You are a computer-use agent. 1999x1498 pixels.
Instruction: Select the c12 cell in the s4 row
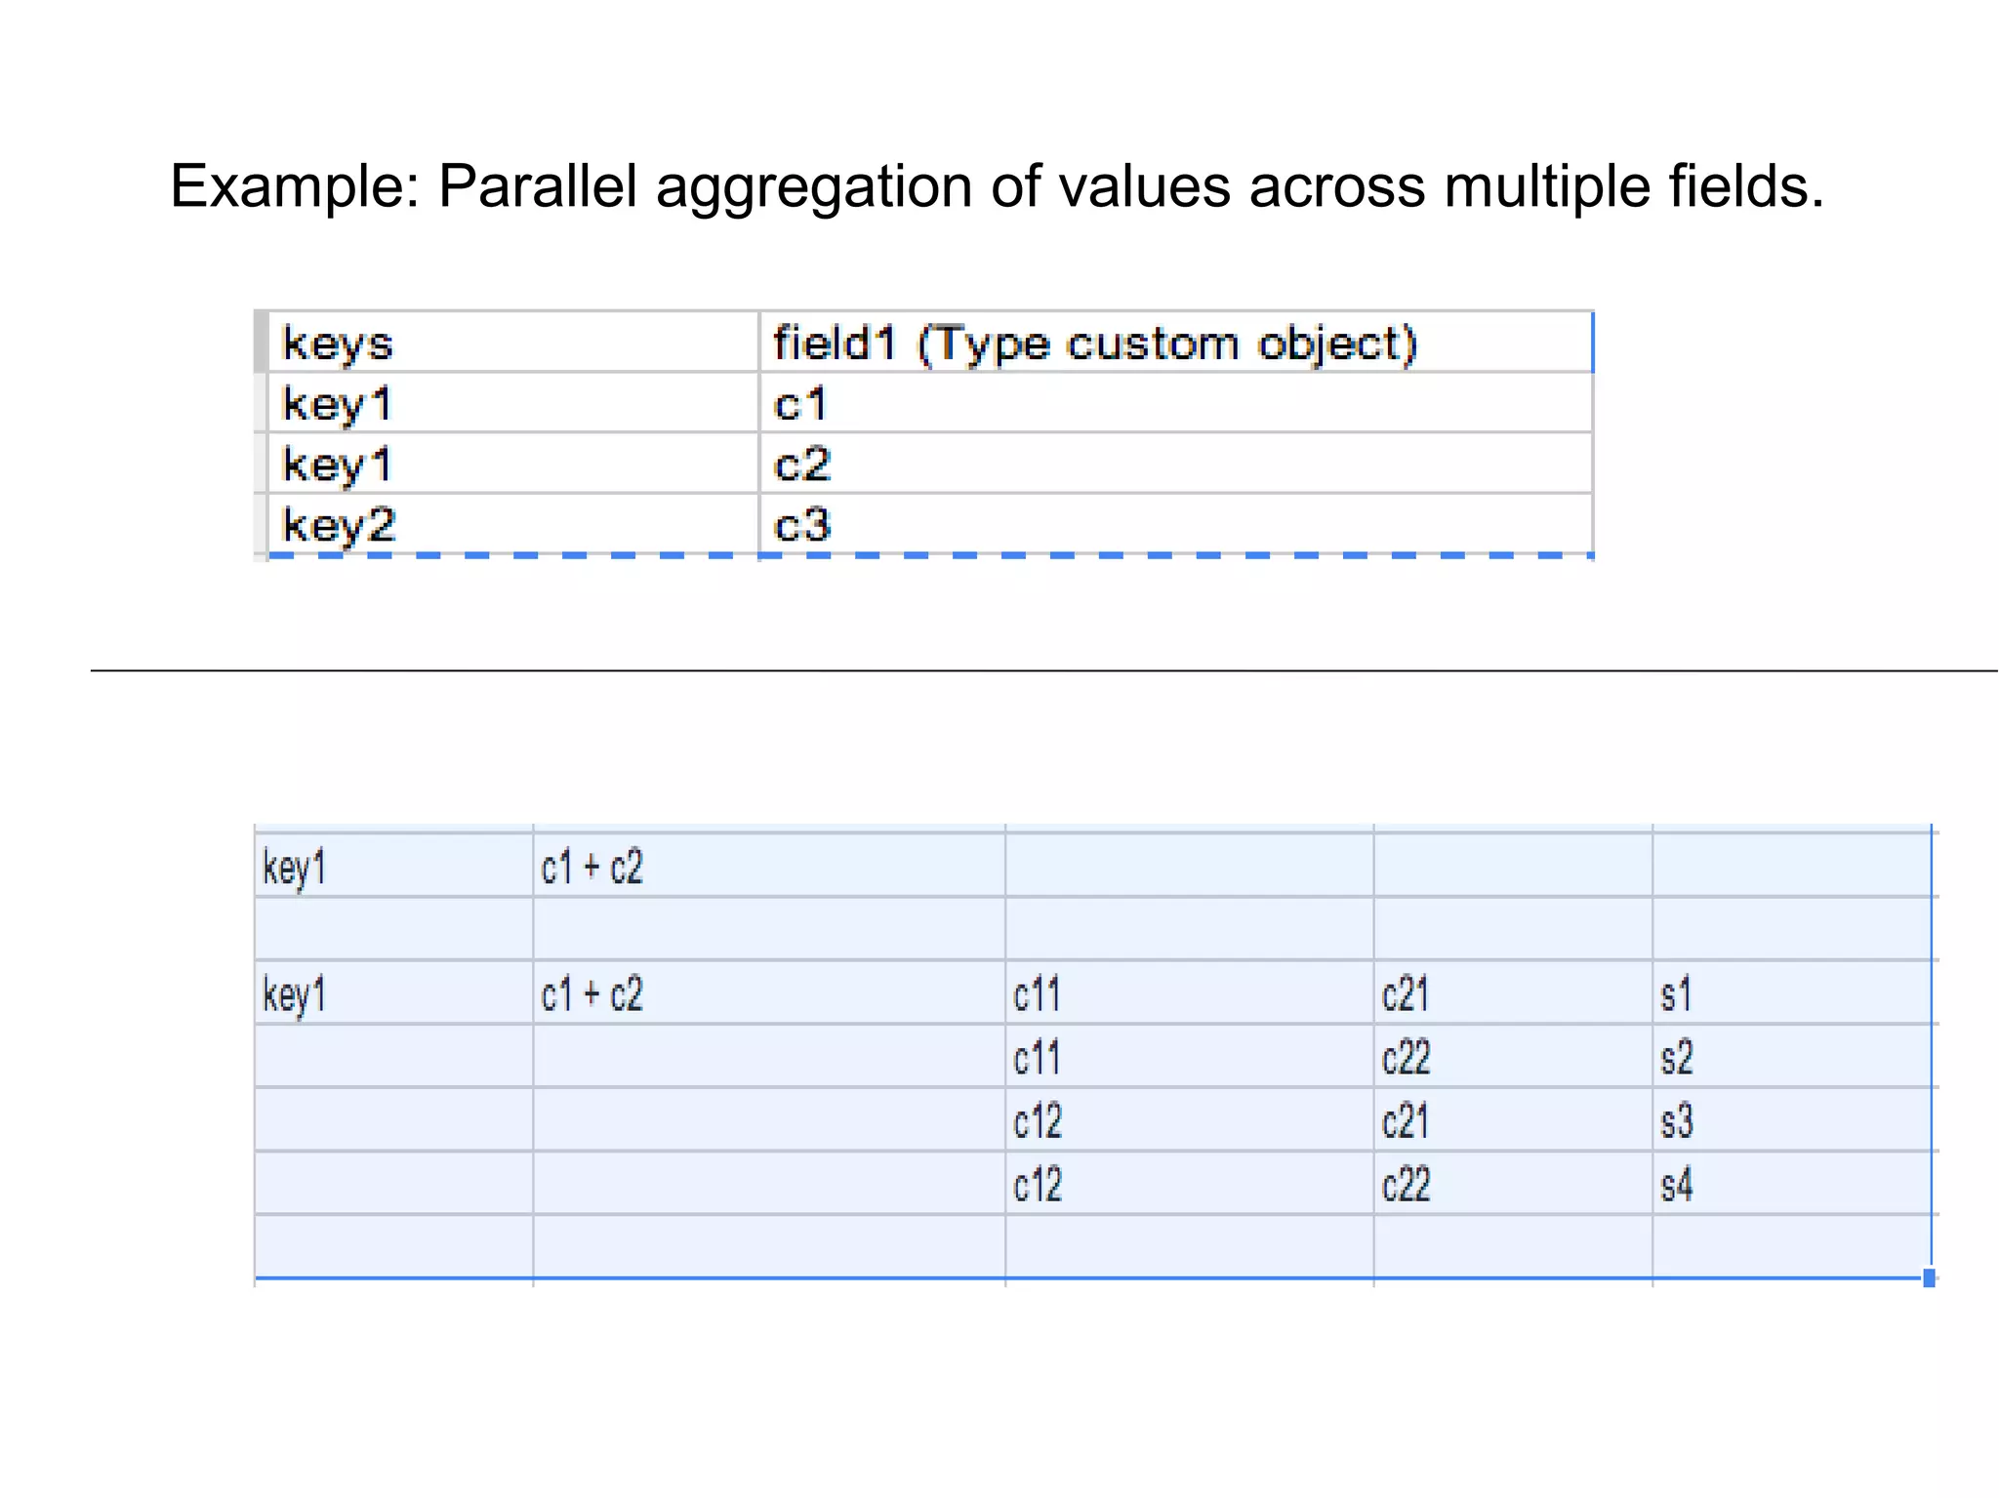pyautogui.click(x=1190, y=1184)
